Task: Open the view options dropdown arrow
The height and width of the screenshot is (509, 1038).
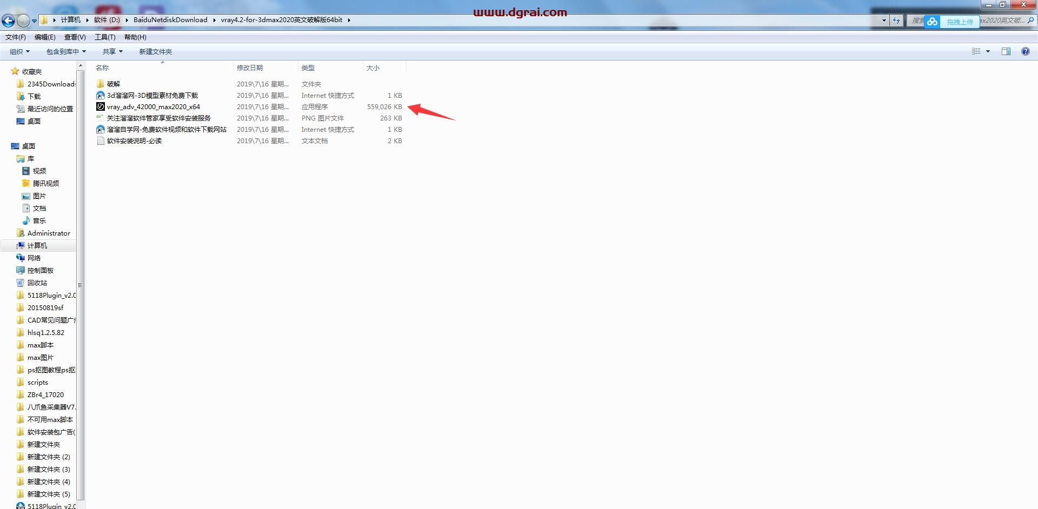Action: [x=988, y=51]
